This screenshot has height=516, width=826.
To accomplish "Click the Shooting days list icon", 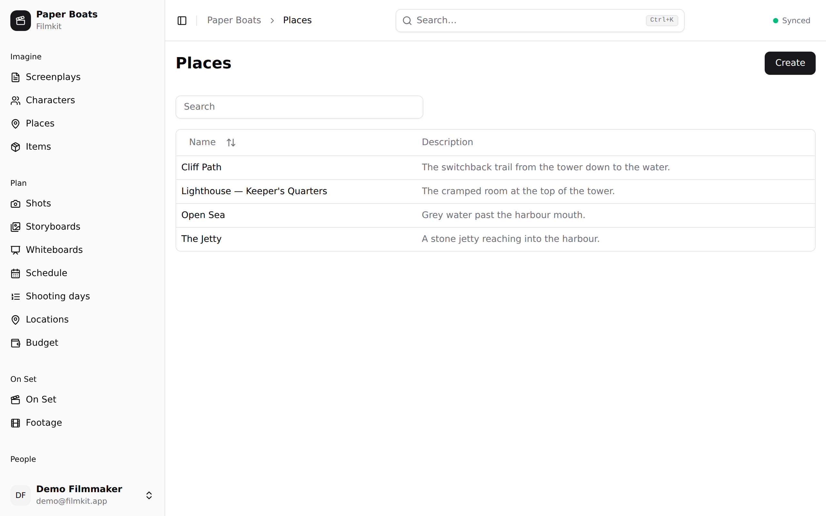I will click(15, 297).
